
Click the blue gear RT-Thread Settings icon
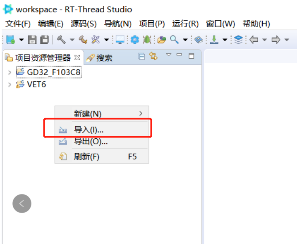pyautogui.click(x=135, y=40)
